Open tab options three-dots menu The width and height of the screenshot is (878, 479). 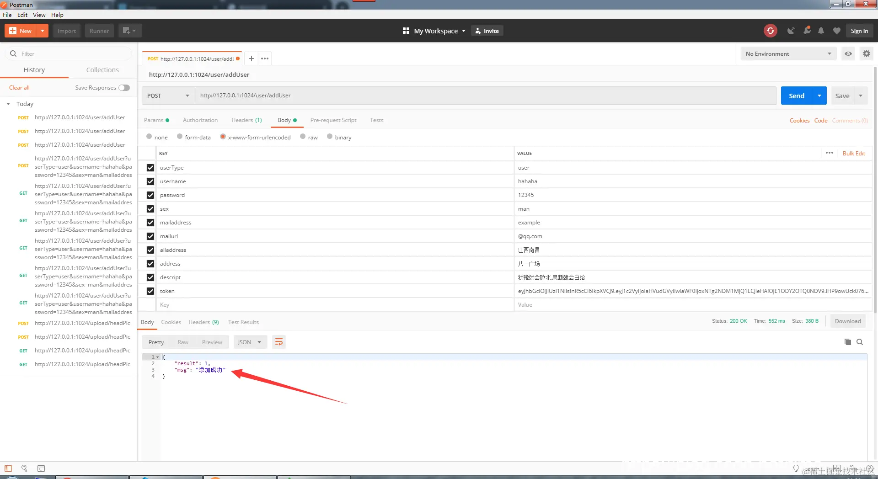coord(265,59)
